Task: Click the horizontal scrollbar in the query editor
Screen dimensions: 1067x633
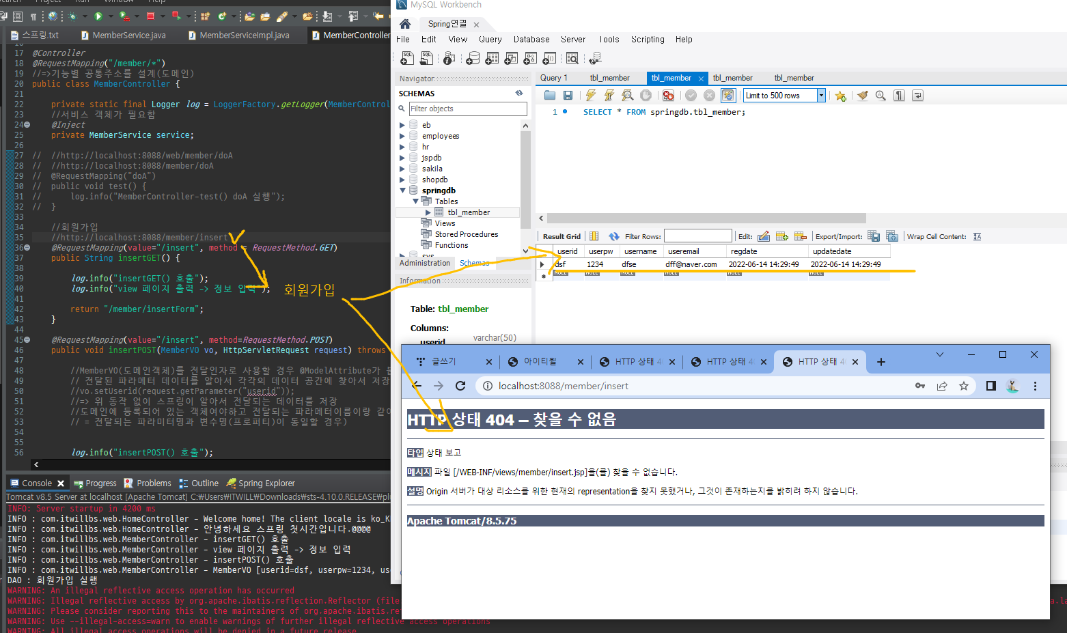Action: [707, 218]
